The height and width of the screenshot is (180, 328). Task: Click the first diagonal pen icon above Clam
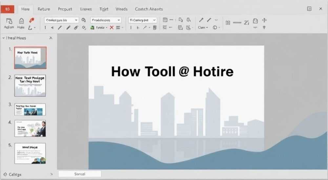tap(201, 20)
